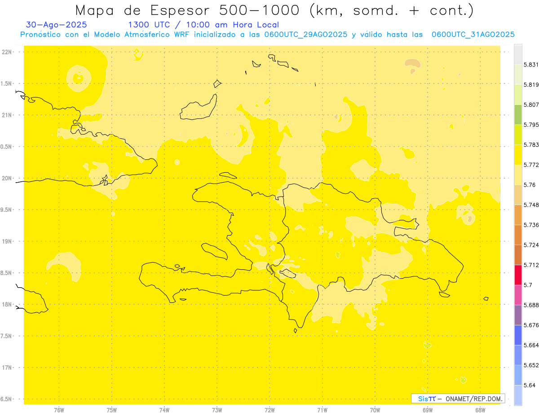Click the "5.64" colorbar value

pos(530,385)
